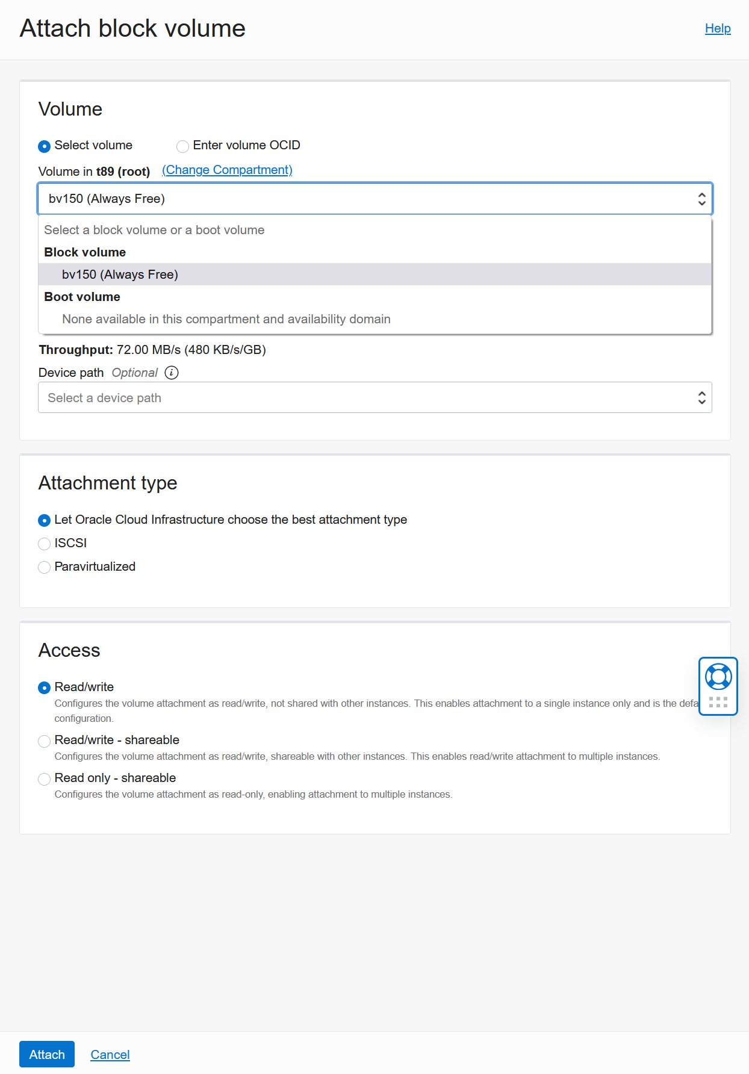Let Oracle choose the best attachment type

click(44, 520)
